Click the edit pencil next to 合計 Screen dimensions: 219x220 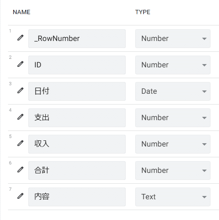[x=20, y=170]
